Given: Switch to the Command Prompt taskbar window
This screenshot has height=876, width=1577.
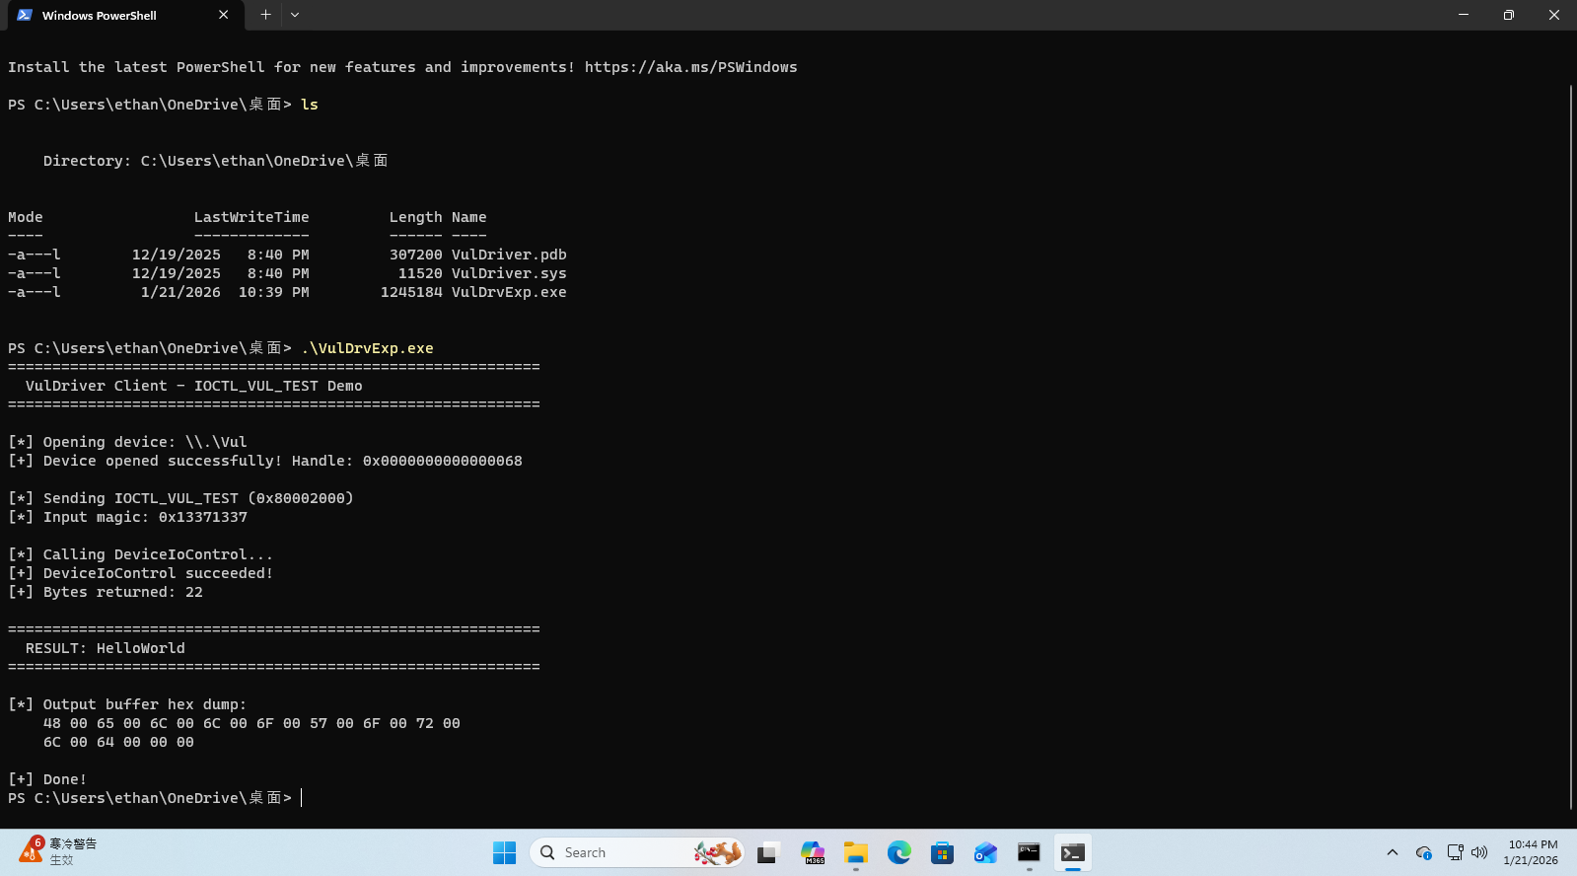Looking at the screenshot, I should tap(1029, 852).
